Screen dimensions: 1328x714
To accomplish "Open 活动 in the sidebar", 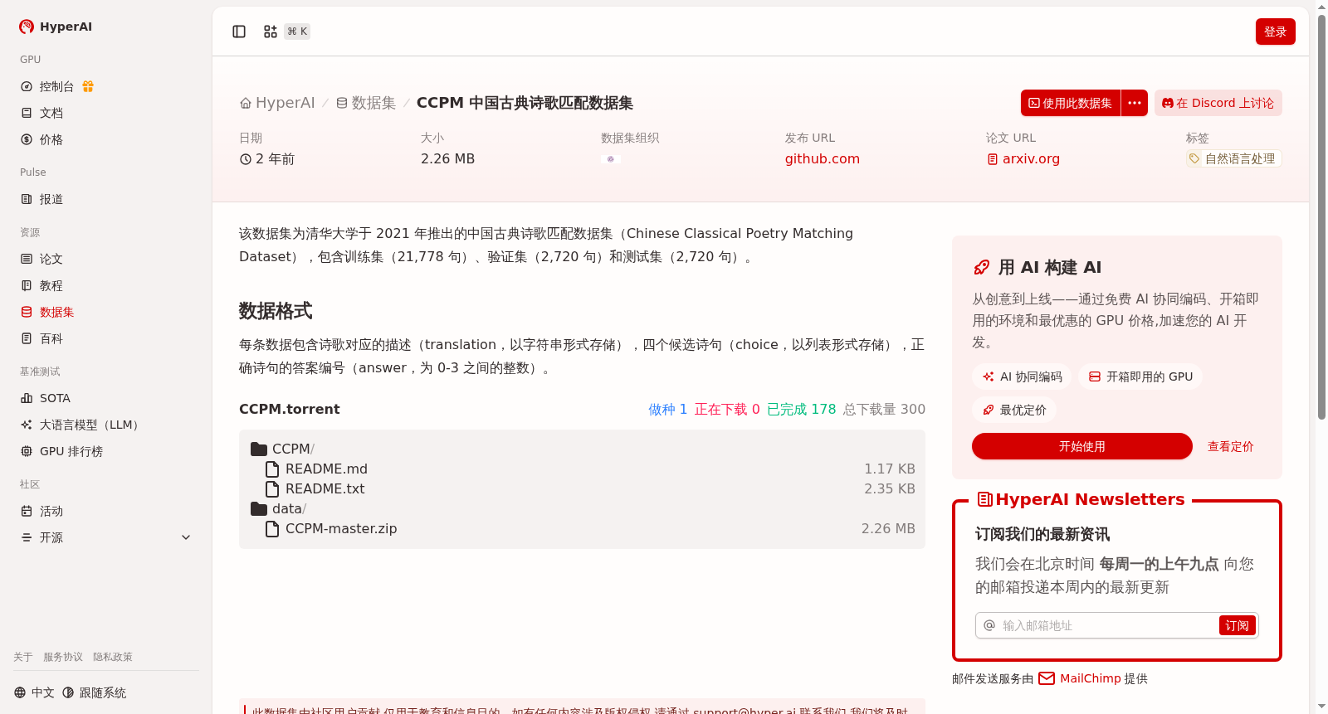I will tap(51, 511).
